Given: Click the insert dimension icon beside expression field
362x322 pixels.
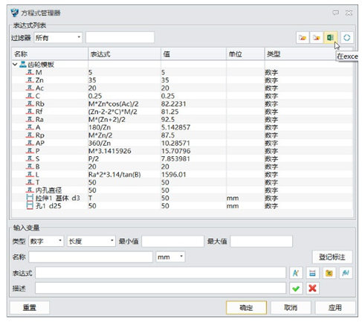Looking at the screenshot, I should pyautogui.click(x=312, y=273).
